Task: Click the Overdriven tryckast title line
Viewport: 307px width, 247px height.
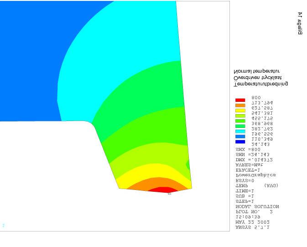Action: [258, 78]
